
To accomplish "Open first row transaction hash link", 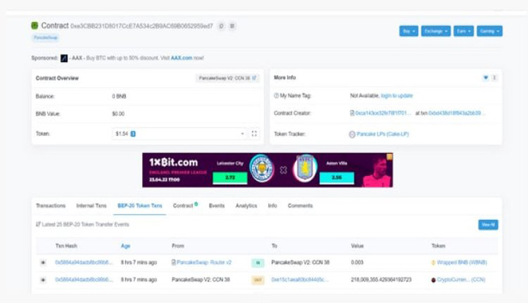I will 84,262.
